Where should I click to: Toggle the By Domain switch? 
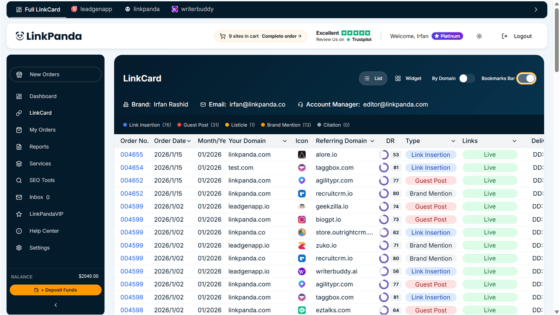pos(467,78)
